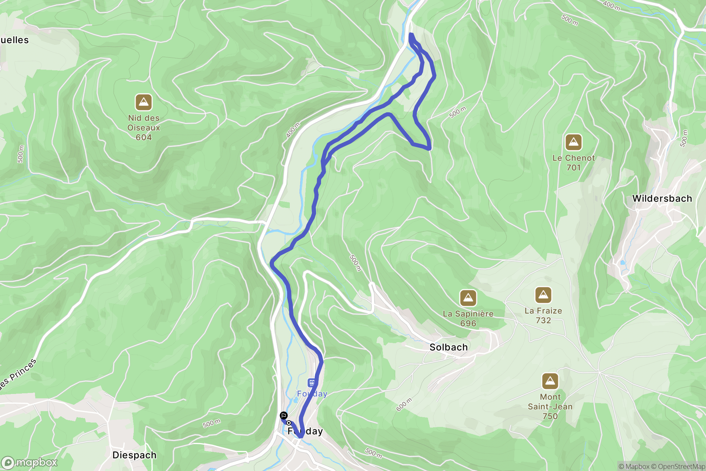706x471 pixels.
Task: Click the black Fouday town label
Action: tap(305, 431)
